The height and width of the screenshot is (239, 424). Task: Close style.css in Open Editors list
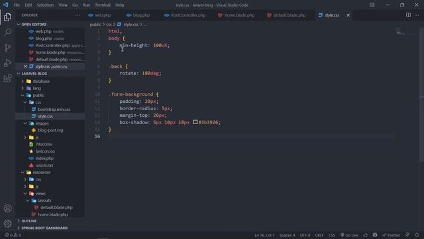click(25, 66)
